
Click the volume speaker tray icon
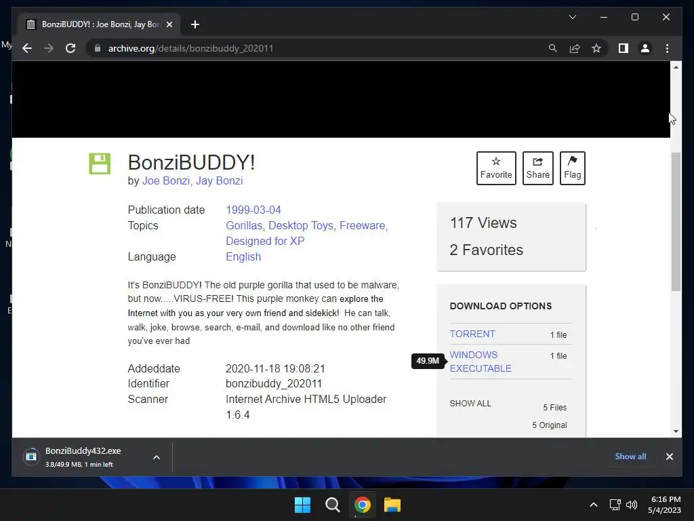(x=632, y=505)
